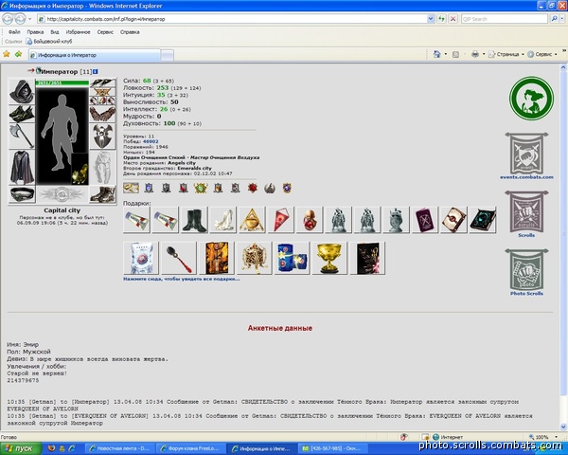Click the red pennant flag gift
The image size is (568, 455).
(x=281, y=220)
